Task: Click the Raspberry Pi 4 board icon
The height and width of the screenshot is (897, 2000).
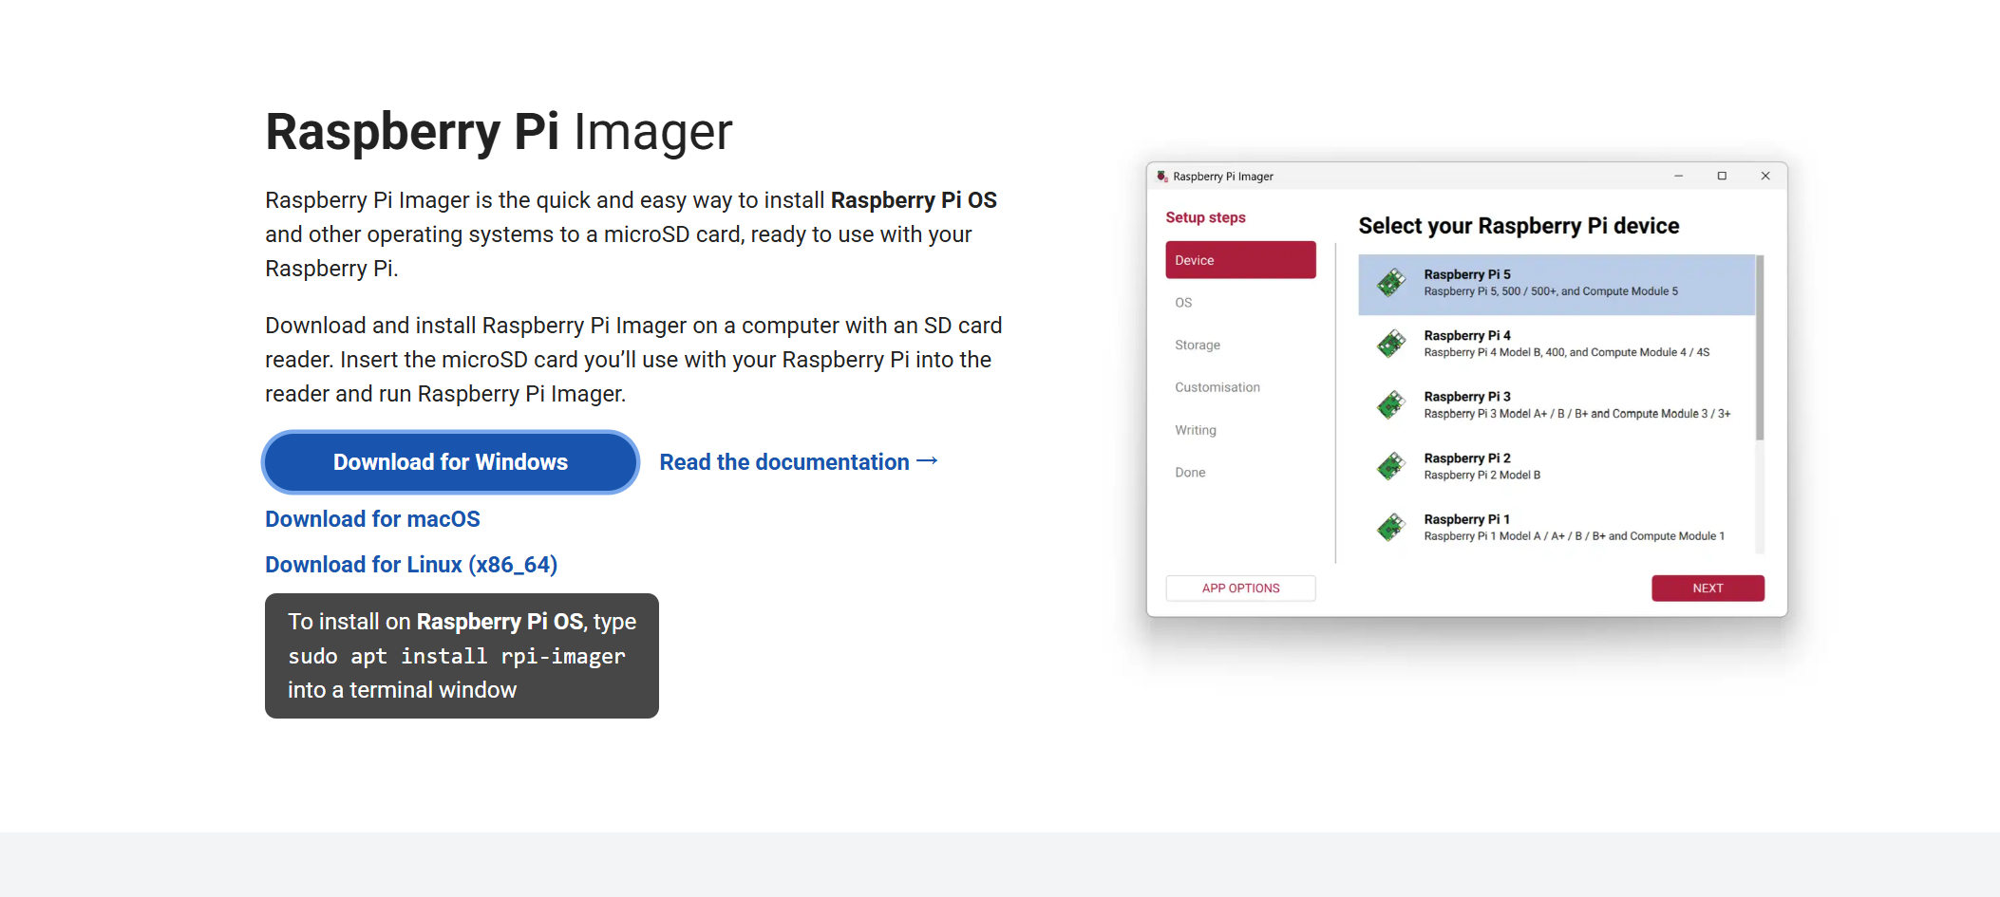Action: [x=1391, y=344]
